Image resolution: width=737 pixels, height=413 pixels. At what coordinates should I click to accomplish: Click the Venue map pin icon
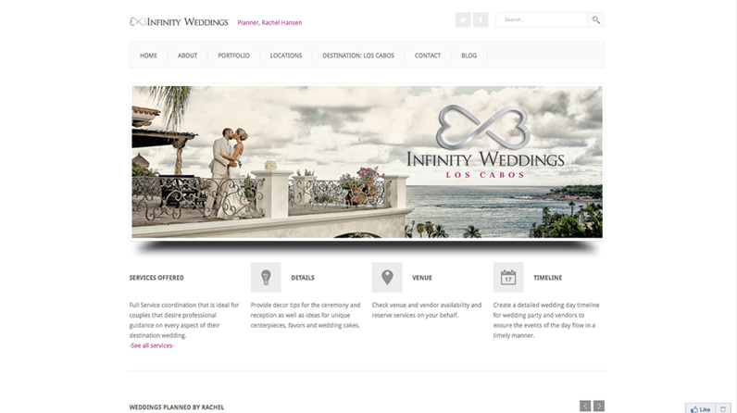pos(387,277)
